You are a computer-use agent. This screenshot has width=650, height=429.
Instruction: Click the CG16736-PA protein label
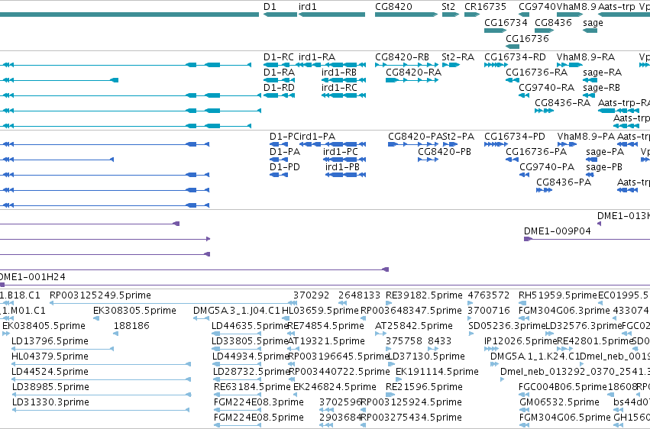(536, 152)
